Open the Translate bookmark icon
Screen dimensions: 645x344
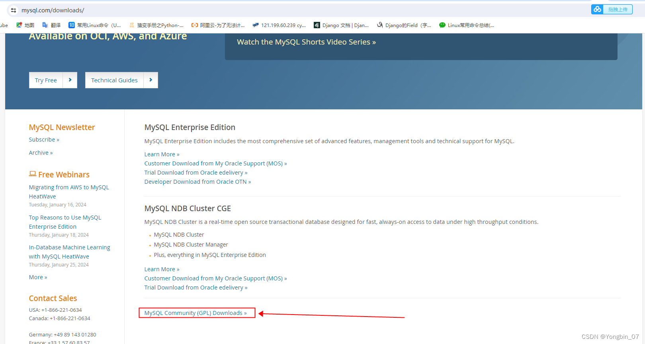tap(45, 25)
